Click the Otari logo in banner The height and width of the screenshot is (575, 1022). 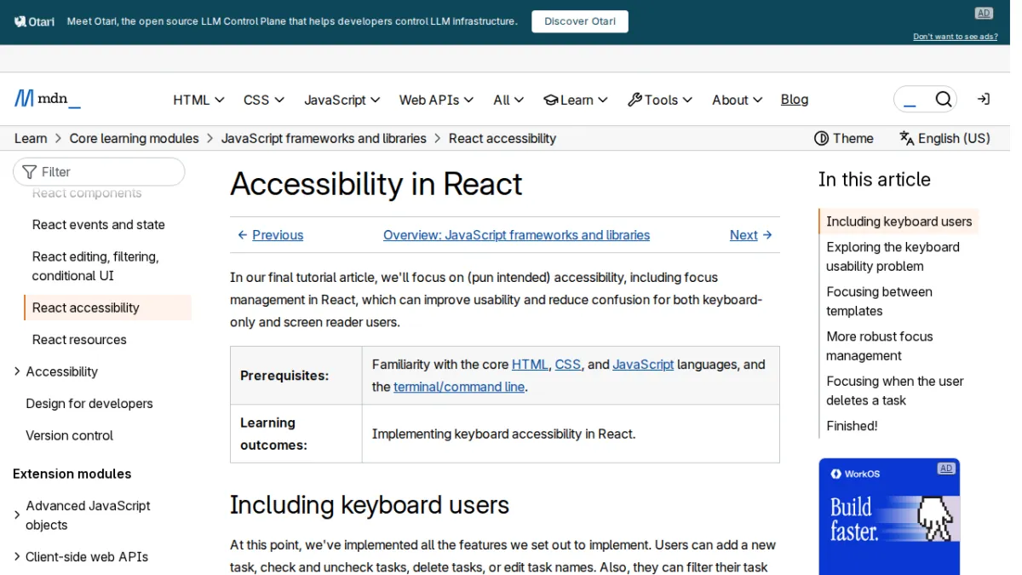click(x=35, y=21)
